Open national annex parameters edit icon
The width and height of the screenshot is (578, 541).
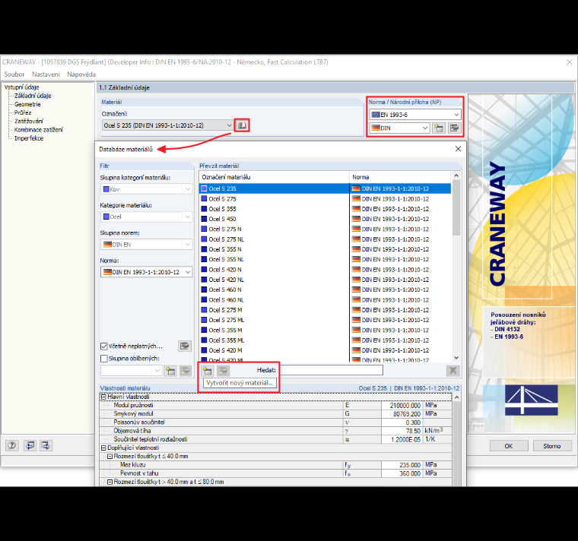click(455, 128)
